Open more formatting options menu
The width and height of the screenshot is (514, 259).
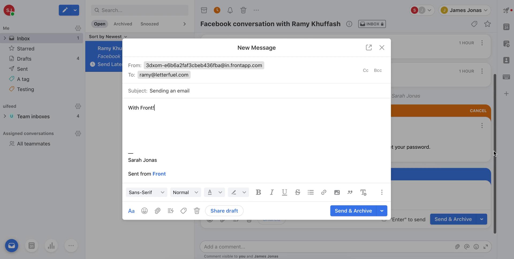382,192
